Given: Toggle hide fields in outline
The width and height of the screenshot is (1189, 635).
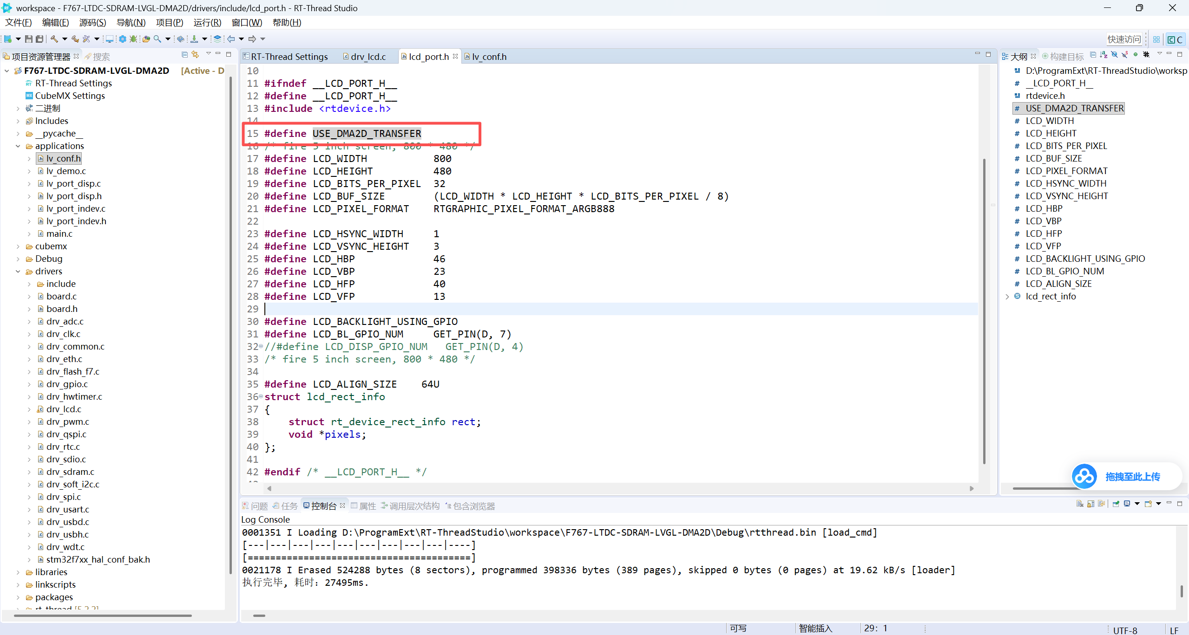Looking at the screenshot, I should 1114,55.
